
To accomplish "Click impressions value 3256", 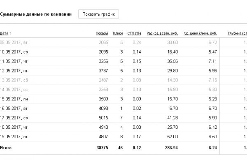I will 103,61.
